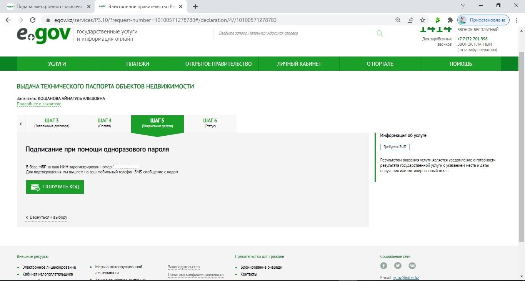Screen dimensions: 525x281
Task: Open the ЛИЧНЫЙ КАБИНЕТ menu
Action: point(299,64)
